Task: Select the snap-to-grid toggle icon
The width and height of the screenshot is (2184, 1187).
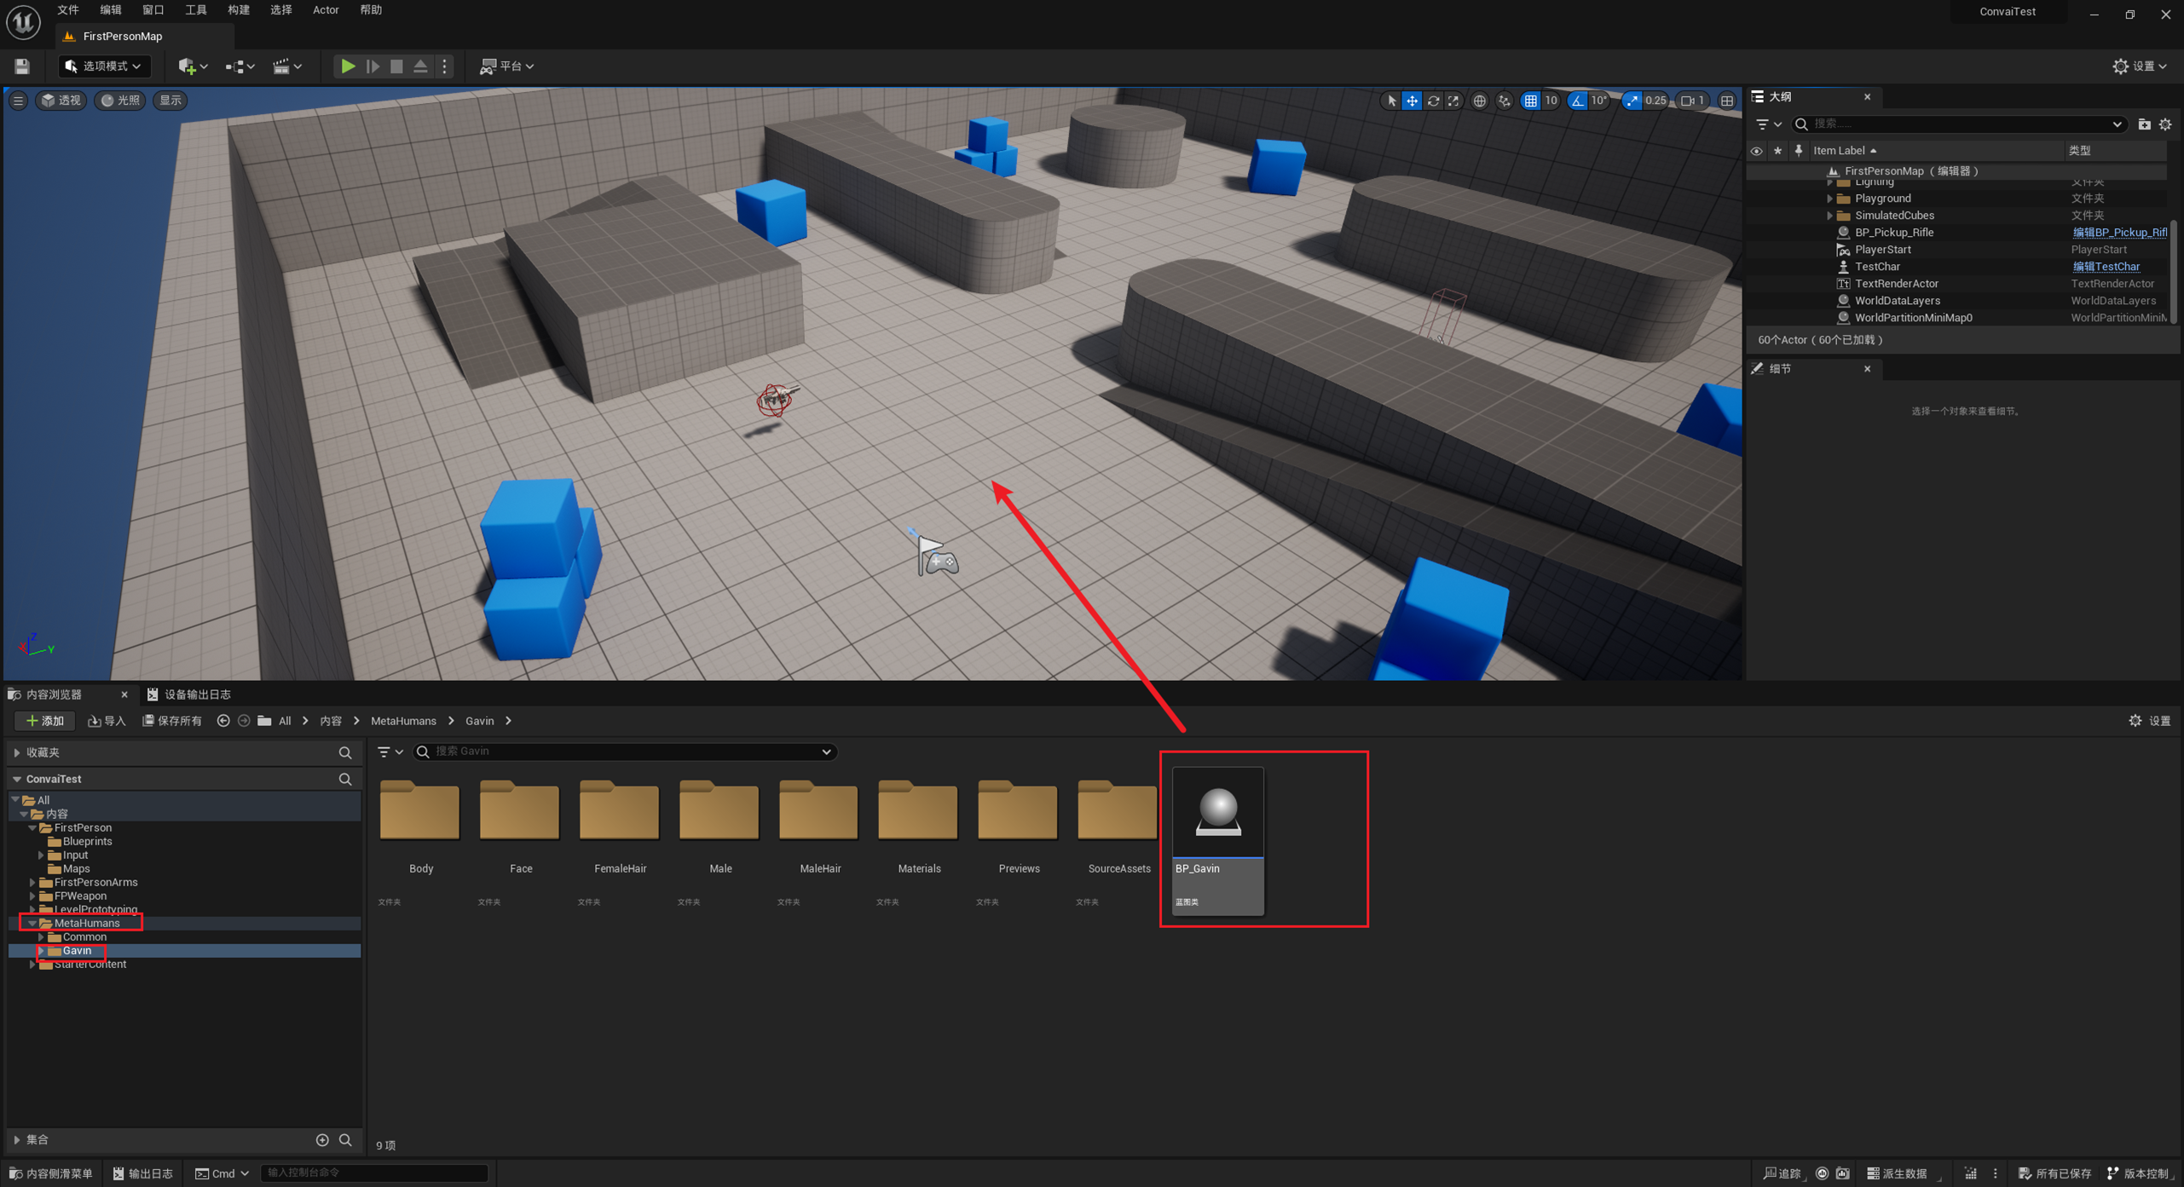Action: point(1528,100)
